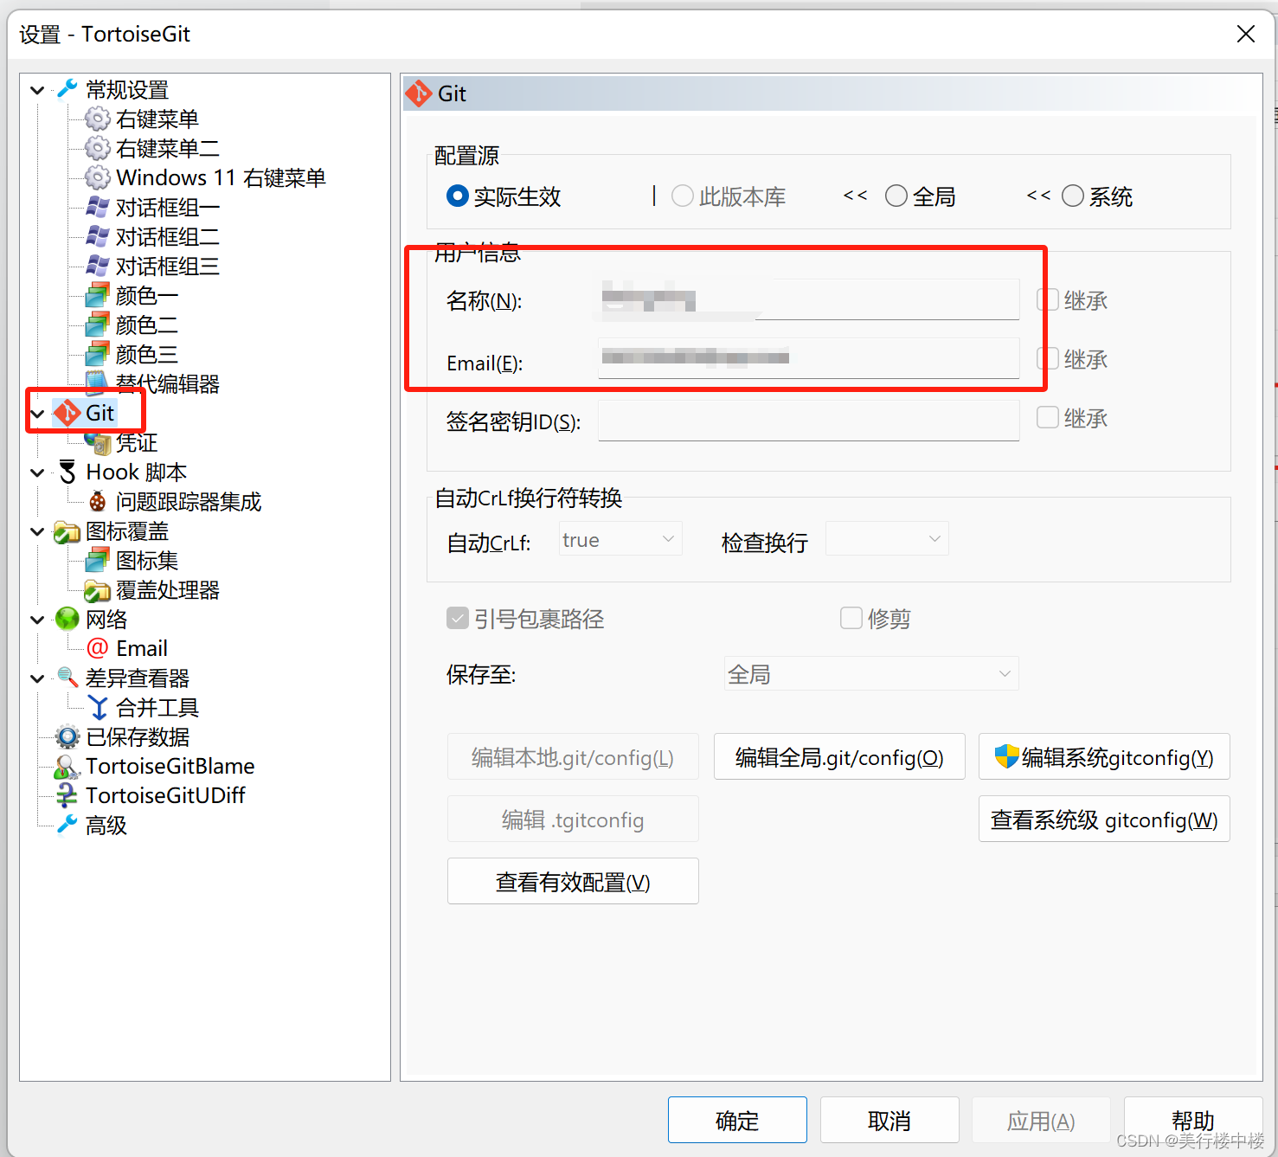The width and height of the screenshot is (1278, 1157).
Task: Click the 确定 button
Action: coord(737,1121)
